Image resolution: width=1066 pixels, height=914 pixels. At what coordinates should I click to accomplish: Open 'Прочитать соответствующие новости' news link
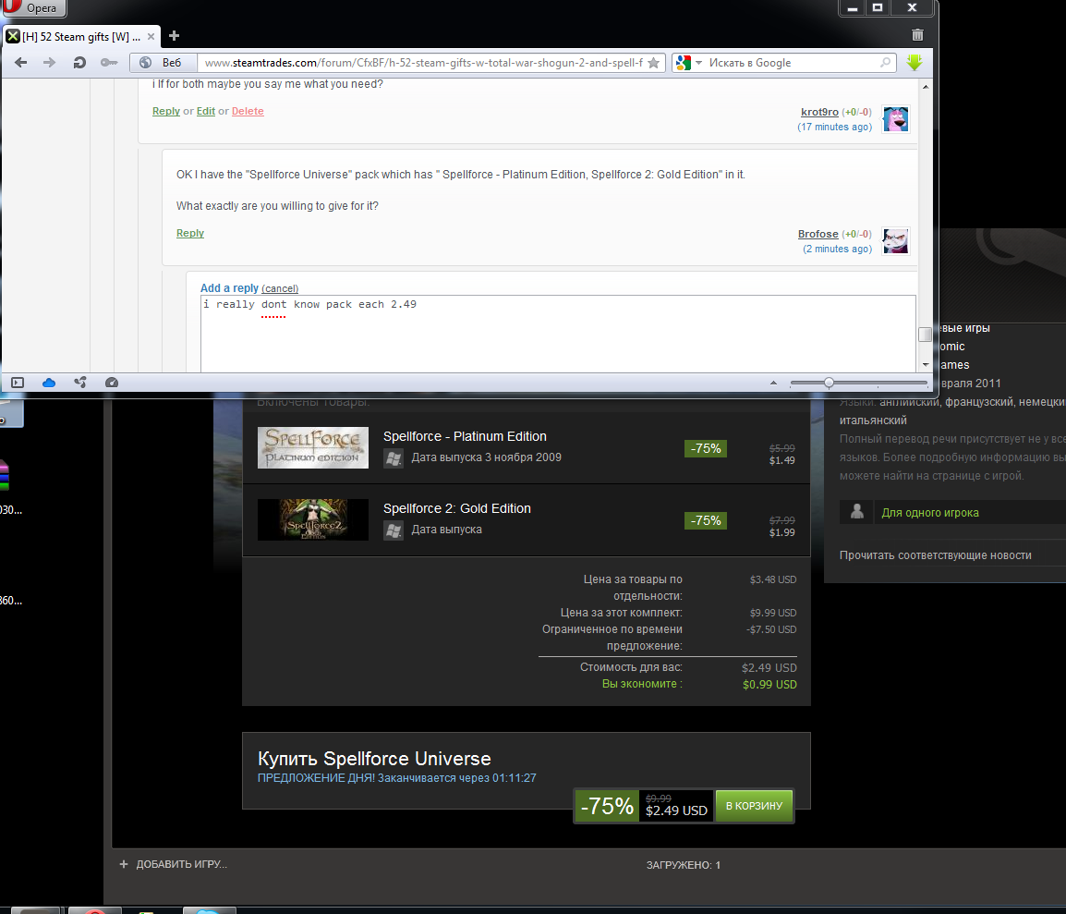tap(936, 555)
